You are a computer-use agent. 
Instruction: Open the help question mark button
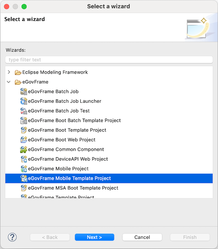click(12, 237)
